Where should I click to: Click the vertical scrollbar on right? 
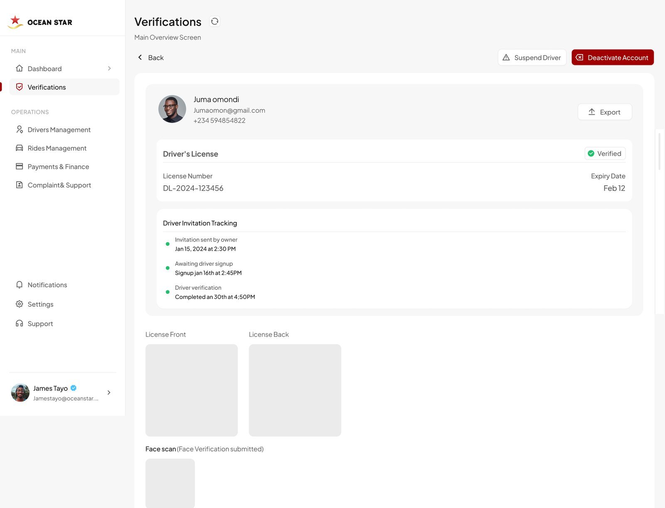click(659, 151)
